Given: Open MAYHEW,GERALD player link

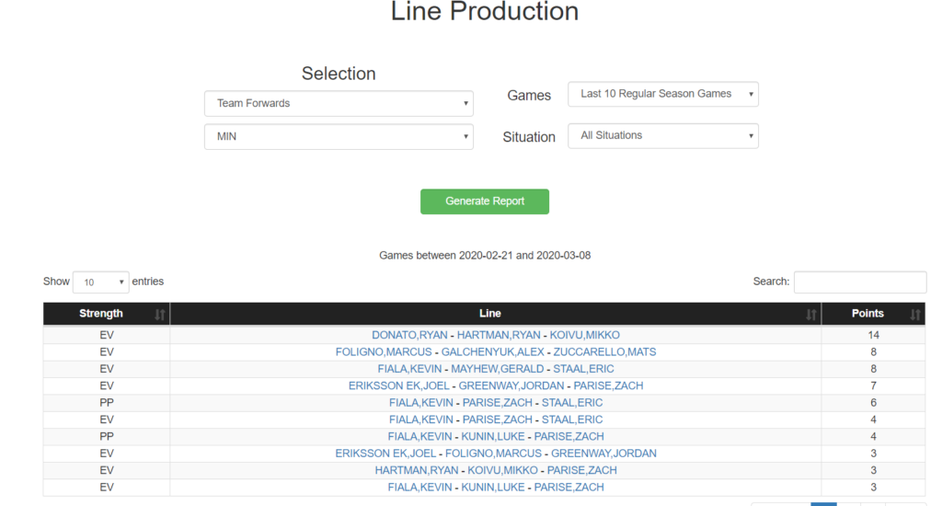Looking at the screenshot, I should tap(498, 369).
